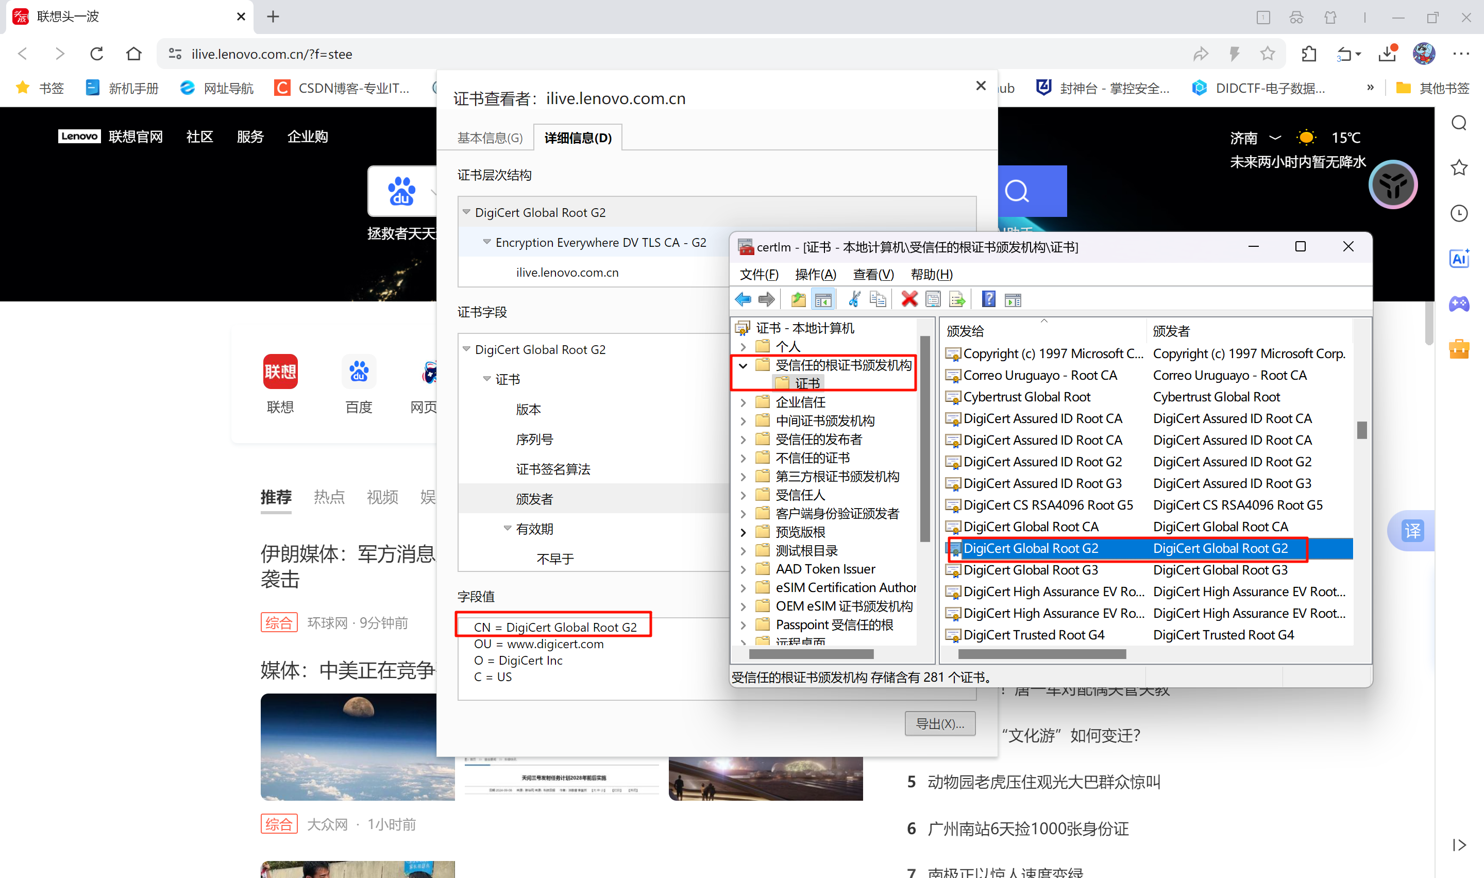The height and width of the screenshot is (878, 1484).
Task: Collapse the 有效期 certificate field
Action: (x=507, y=528)
